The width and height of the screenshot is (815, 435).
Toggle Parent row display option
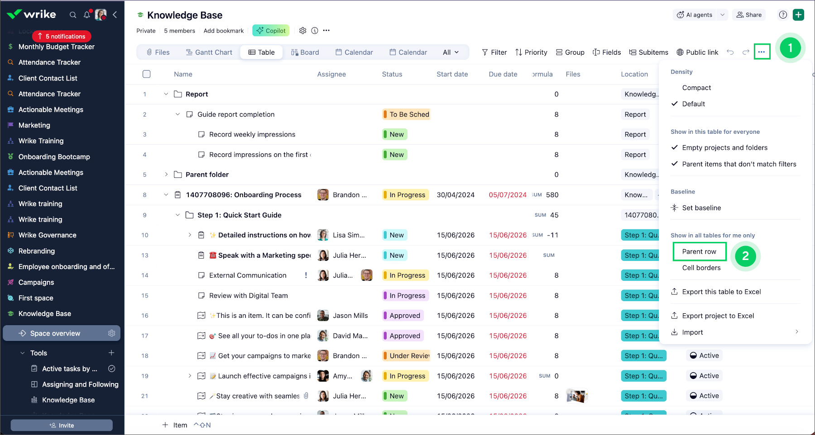point(700,251)
